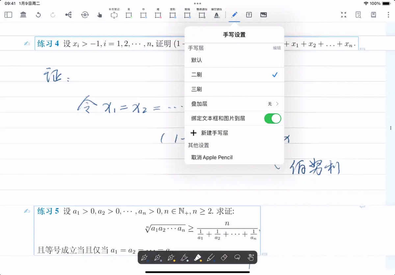Open the three-dot more menu
395x275 pixels.
[388, 15]
